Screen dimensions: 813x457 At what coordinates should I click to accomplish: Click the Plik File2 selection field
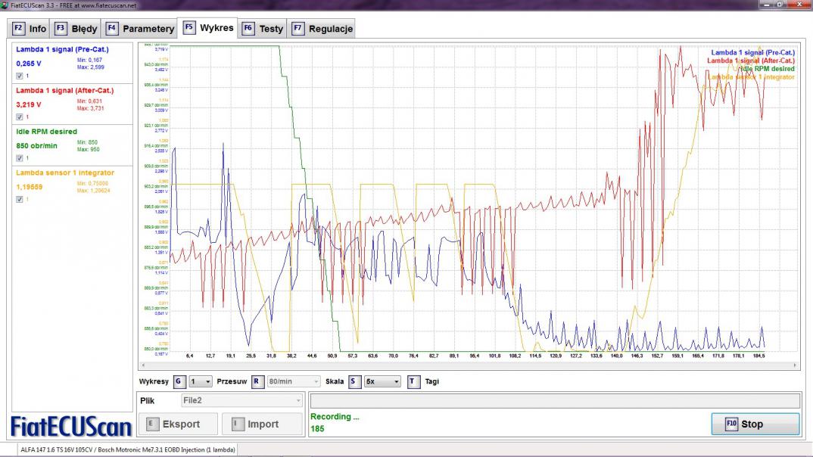coord(242,400)
